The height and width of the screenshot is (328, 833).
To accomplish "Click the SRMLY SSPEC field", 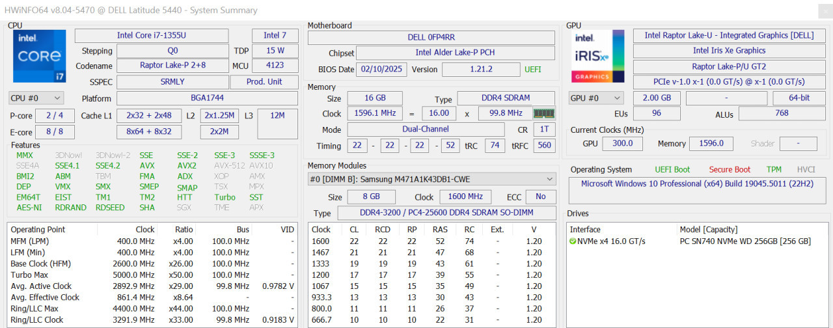I will pyautogui.click(x=172, y=82).
